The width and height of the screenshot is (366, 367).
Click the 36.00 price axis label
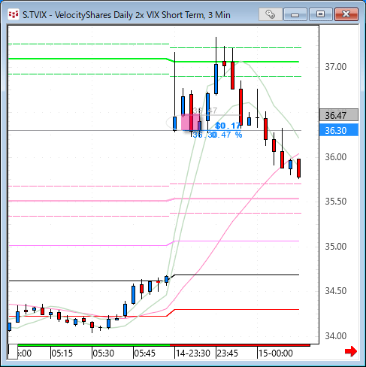click(336, 157)
